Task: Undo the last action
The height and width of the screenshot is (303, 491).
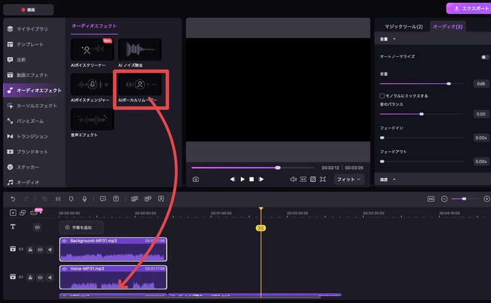Action: click(13, 199)
